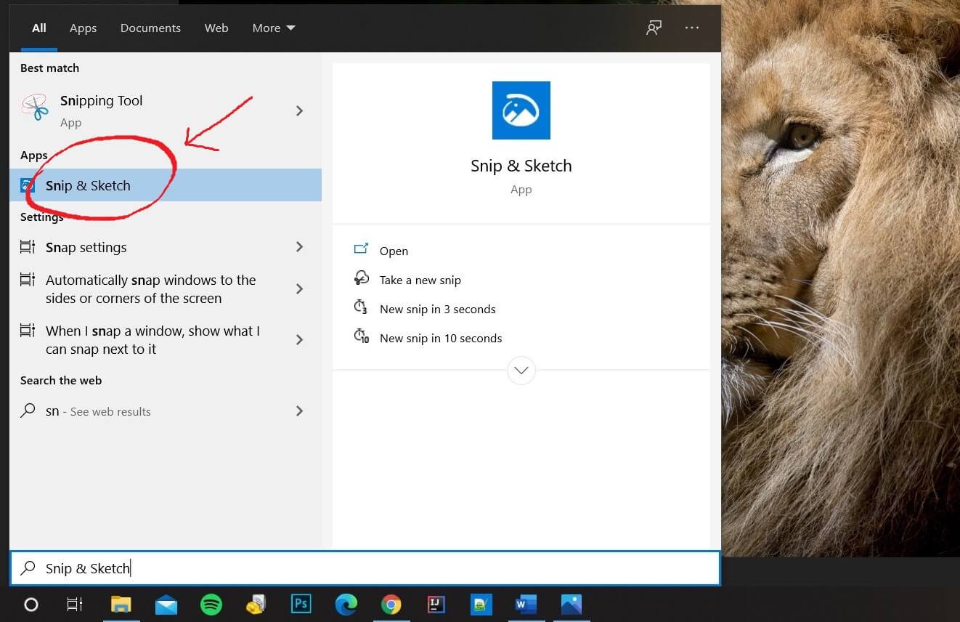Launch Photoshop from the taskbar
The height and width of the screenshot is (622, 960).
pyautogui.click(x=301, y=604)
